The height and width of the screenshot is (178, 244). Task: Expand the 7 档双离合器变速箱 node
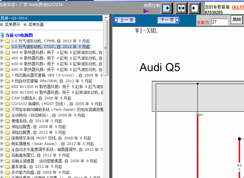[x=2, y=75]
